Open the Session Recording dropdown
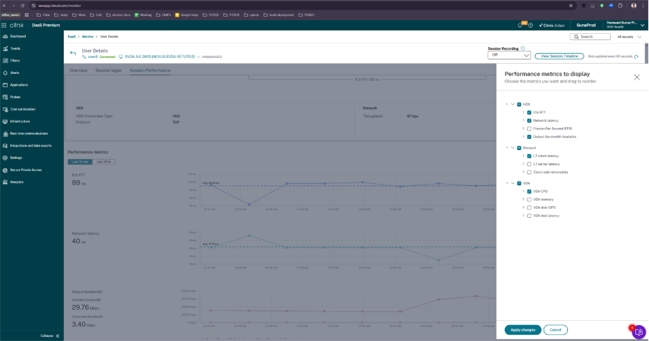Screen dimensions: 649x341 pyautogui.click(x=509, y=55)
